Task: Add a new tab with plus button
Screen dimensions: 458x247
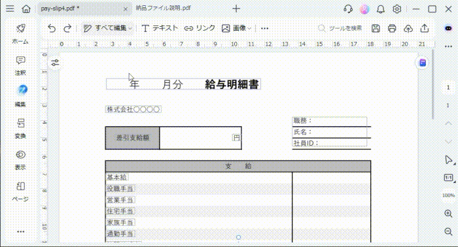Action: (x=236, y=8)
